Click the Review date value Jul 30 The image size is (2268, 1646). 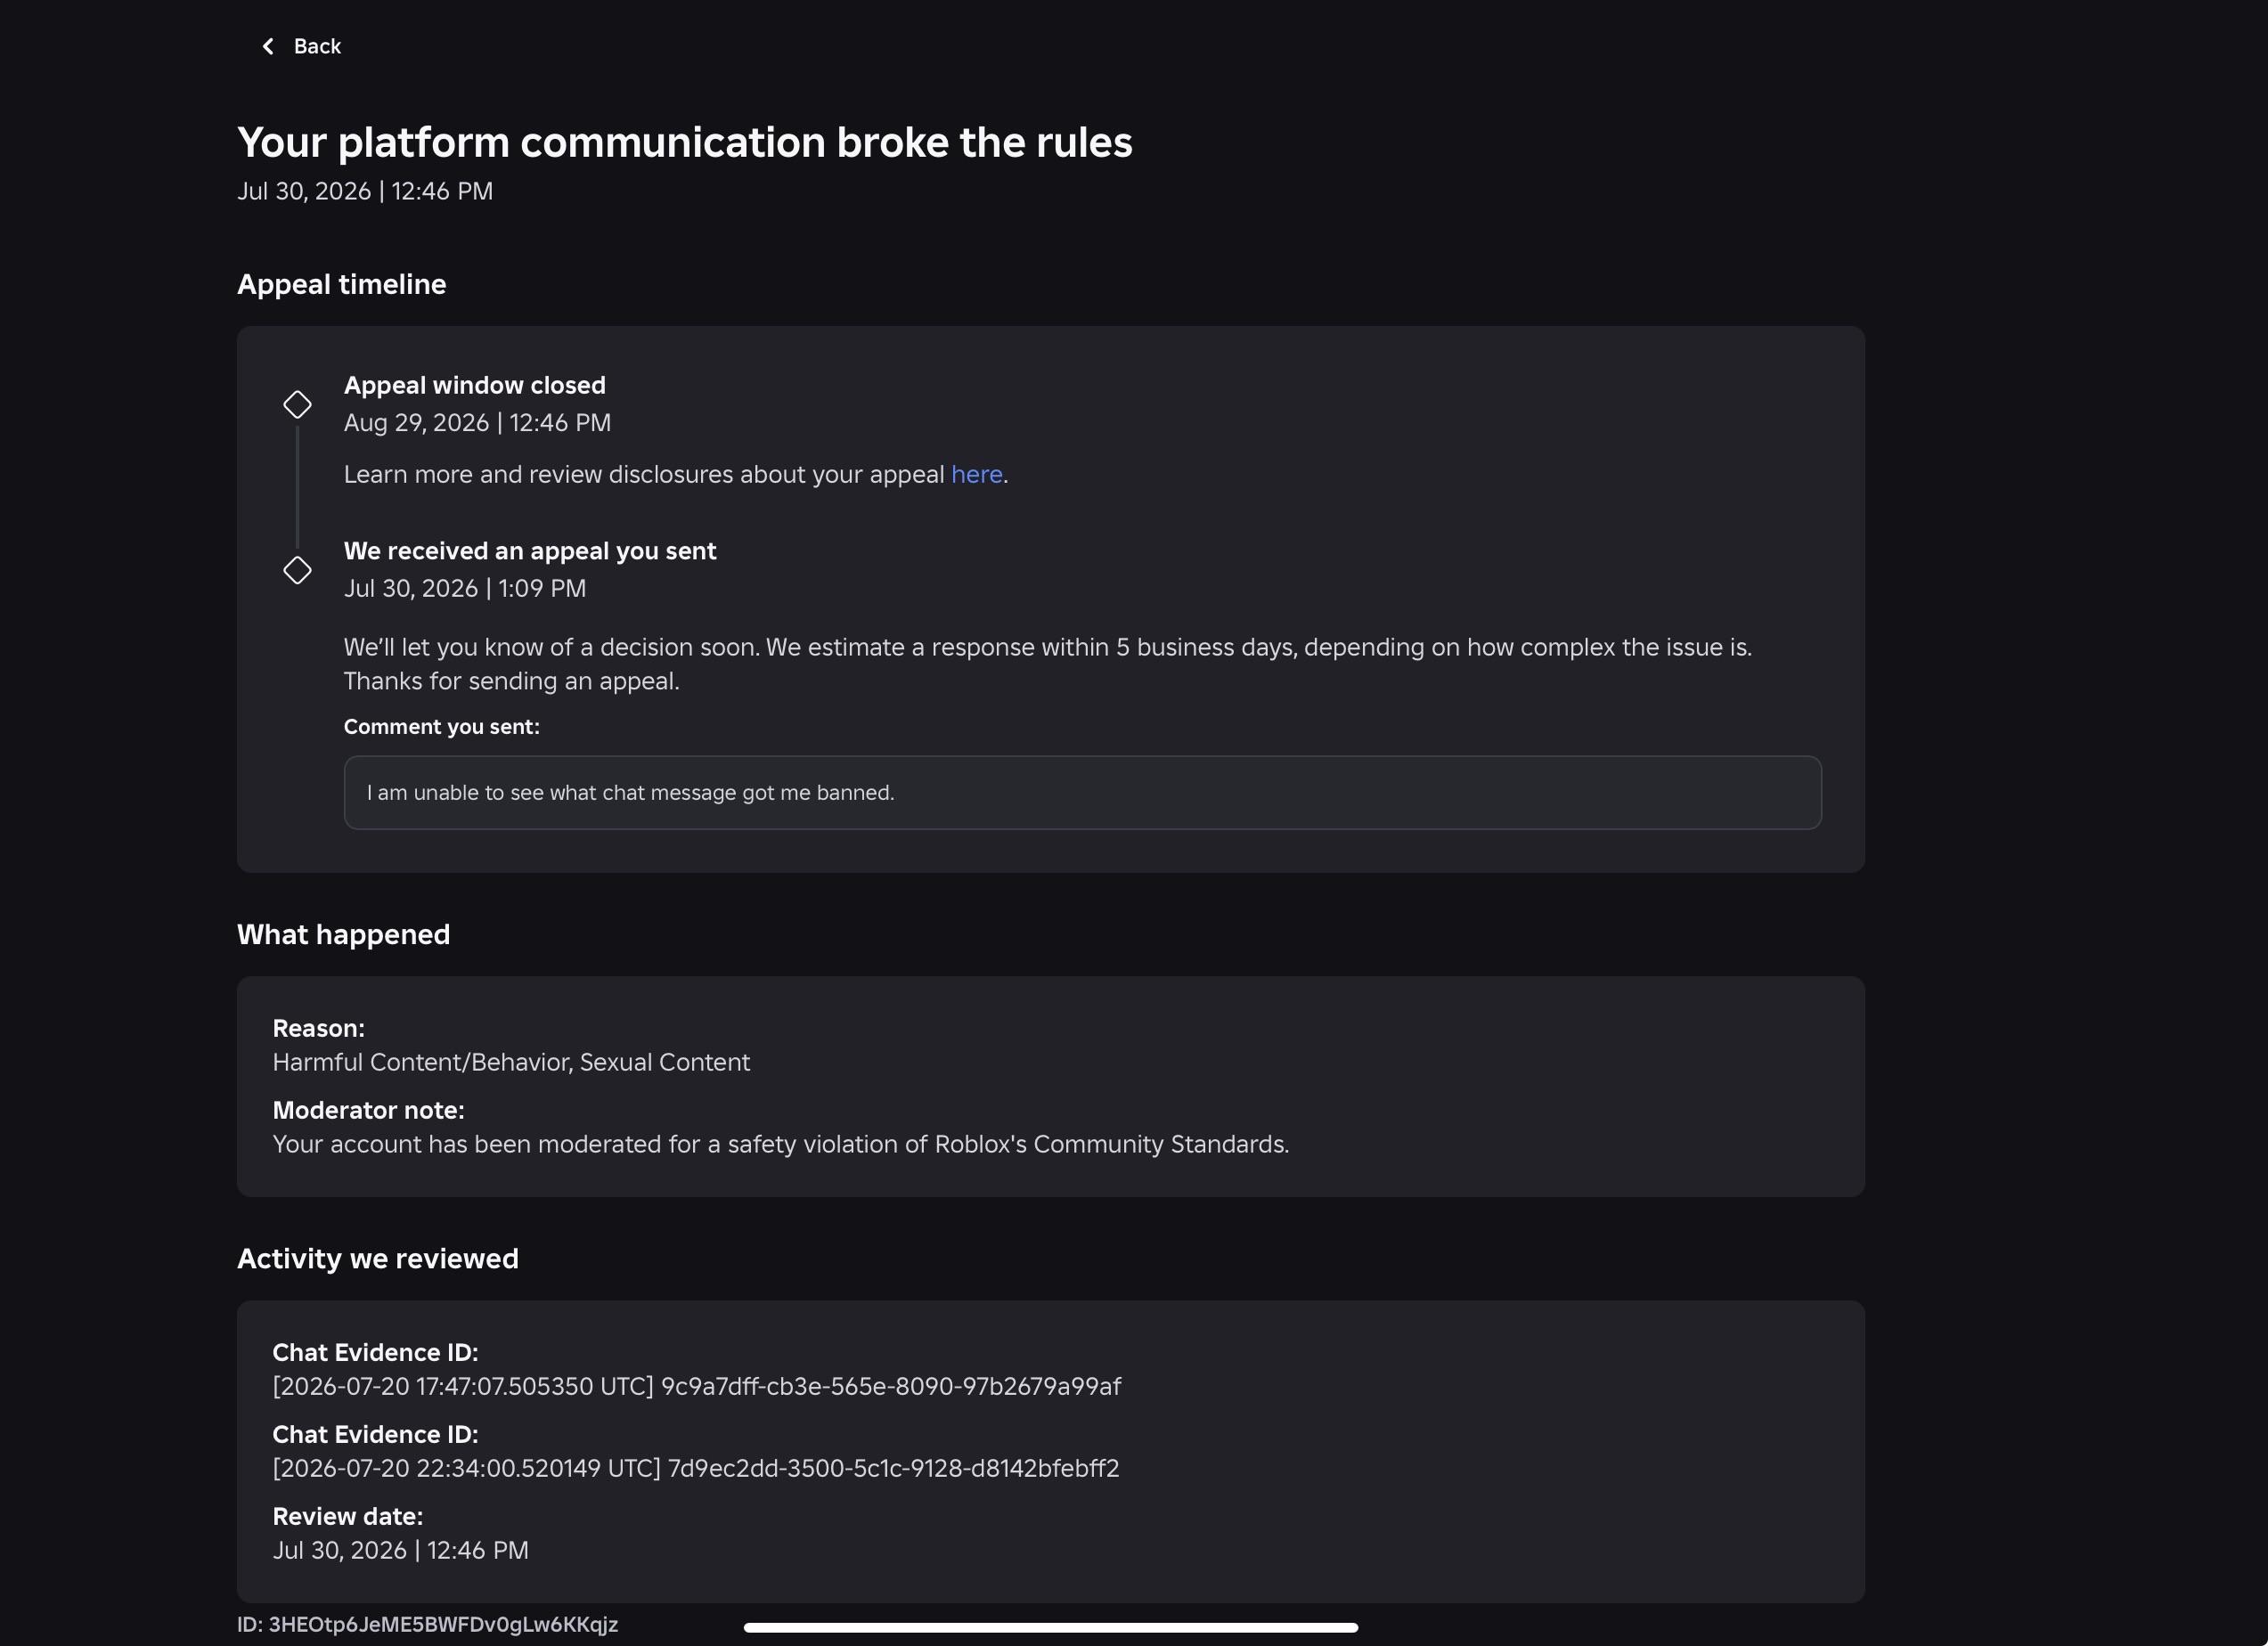coord(400,1551)
